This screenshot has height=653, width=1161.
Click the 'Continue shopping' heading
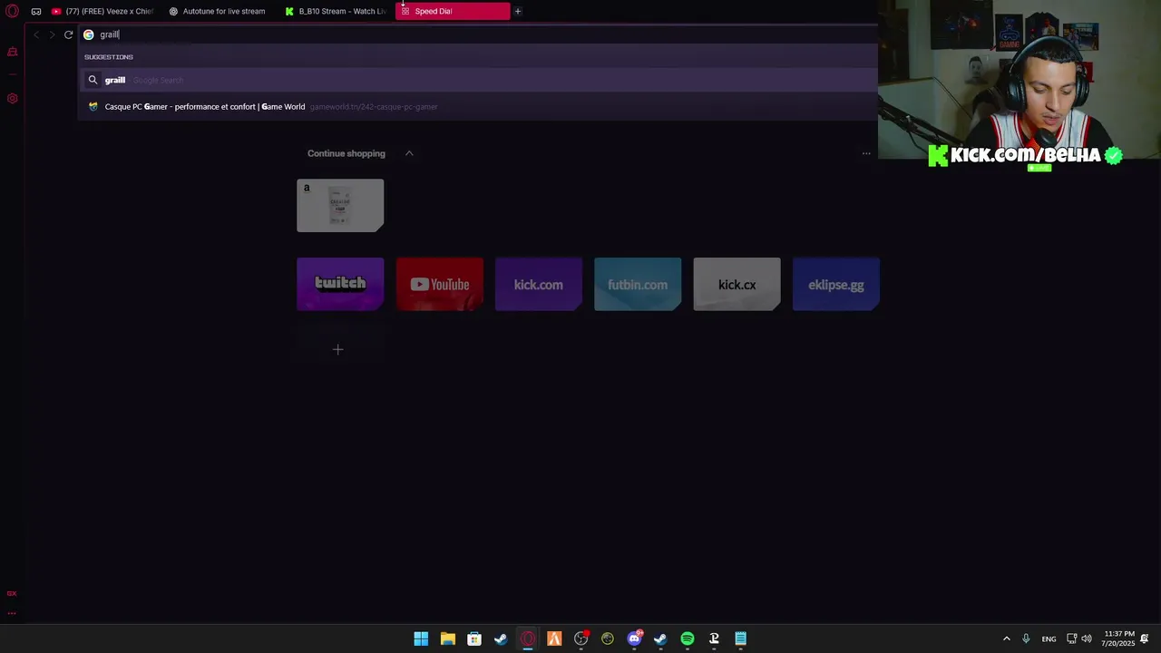(x=346, y=153)
